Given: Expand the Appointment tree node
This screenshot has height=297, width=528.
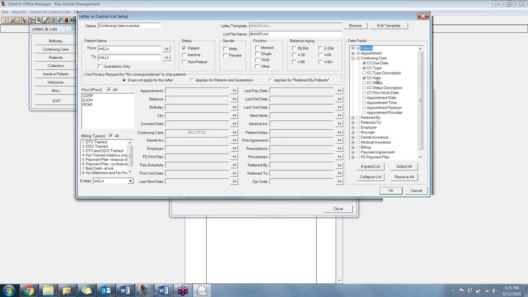Looking at the screenshot, I should click(353, 53).
